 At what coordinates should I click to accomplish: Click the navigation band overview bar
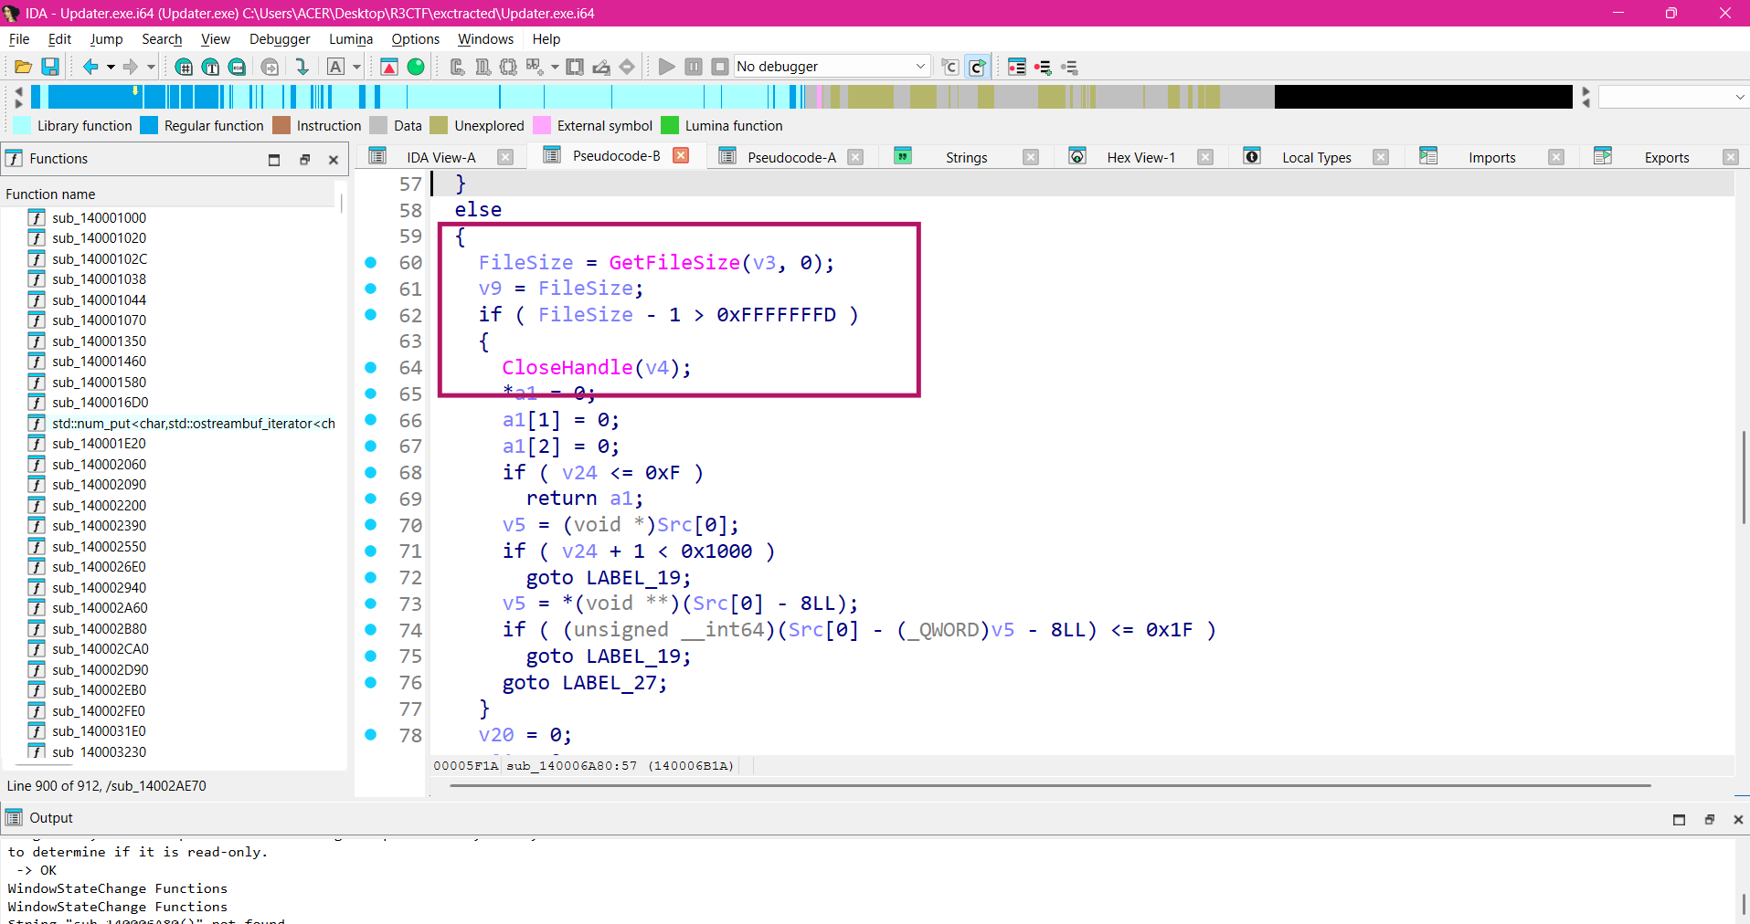801,97
